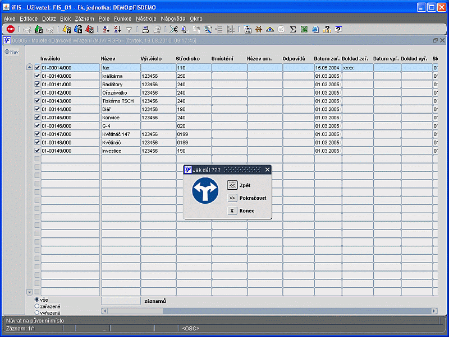
Task: Click the red EXIT toolbar icon
Action: point(10,29)
